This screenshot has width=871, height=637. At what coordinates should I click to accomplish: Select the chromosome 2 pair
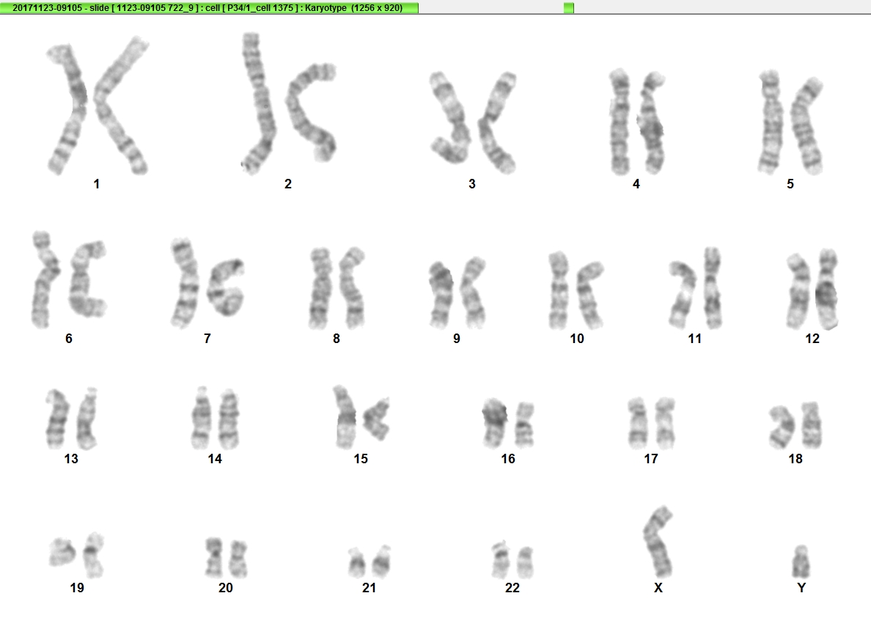tap(289, 104)
